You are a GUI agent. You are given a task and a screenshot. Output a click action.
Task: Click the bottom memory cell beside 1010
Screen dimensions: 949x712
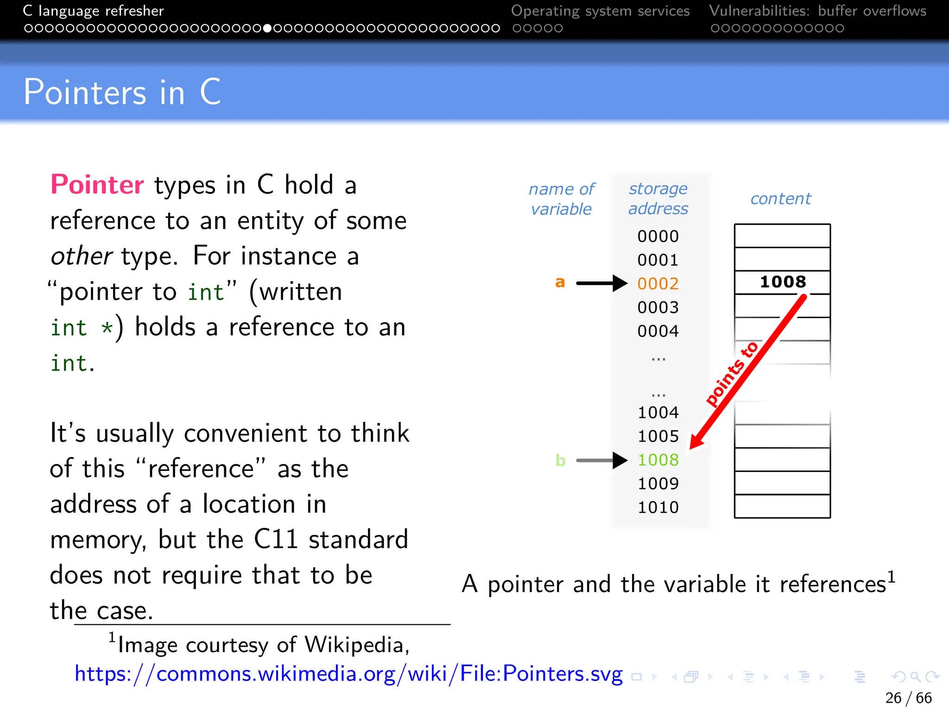[782, 506]
